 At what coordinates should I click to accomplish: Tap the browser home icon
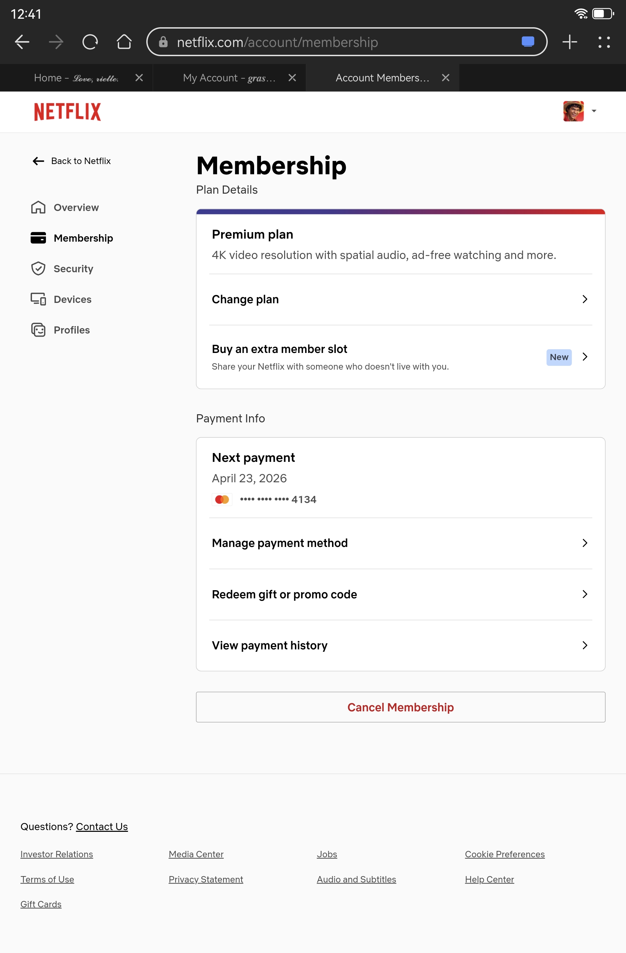coord(124,42)
